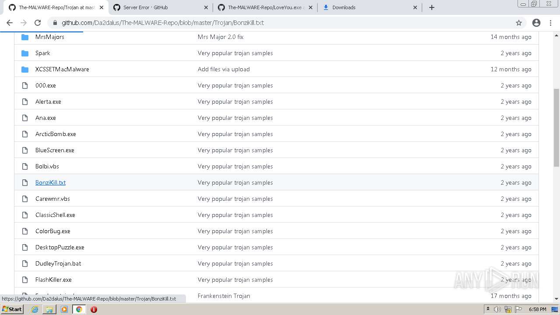560x315 pixels.
Task: Click the '12 months ago' timestamp
Action: coord(511,69)
